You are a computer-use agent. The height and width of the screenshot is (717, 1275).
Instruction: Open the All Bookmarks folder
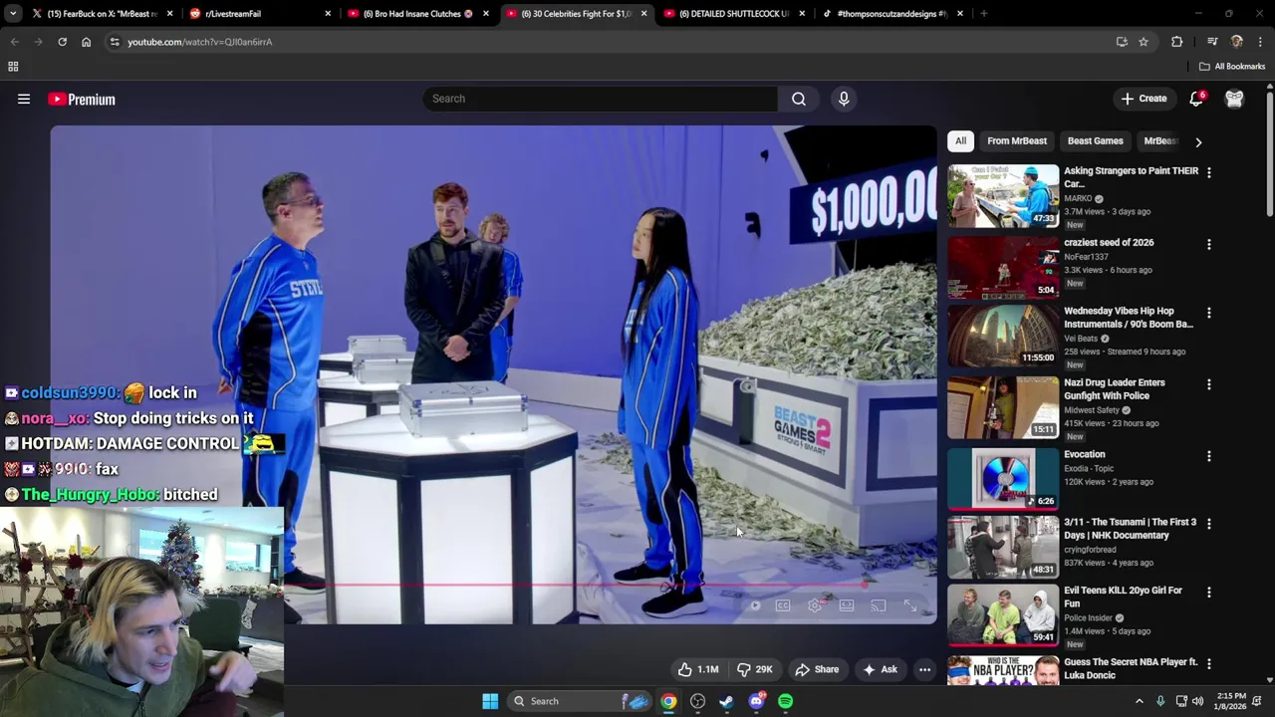(x=1232, y=67)
